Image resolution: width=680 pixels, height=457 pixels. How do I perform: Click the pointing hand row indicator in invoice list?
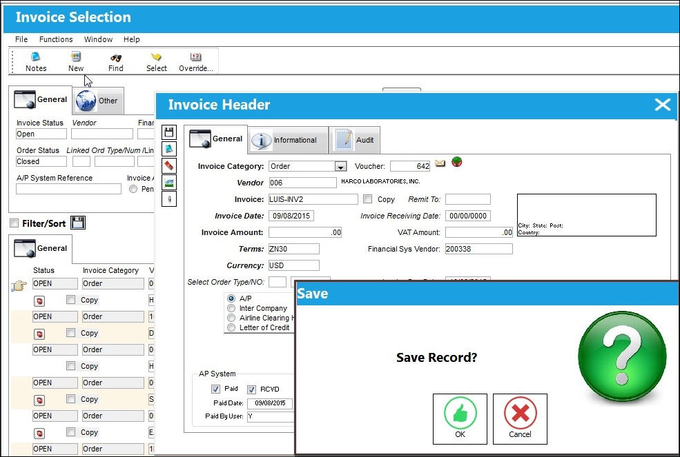(x=19, y=285)
